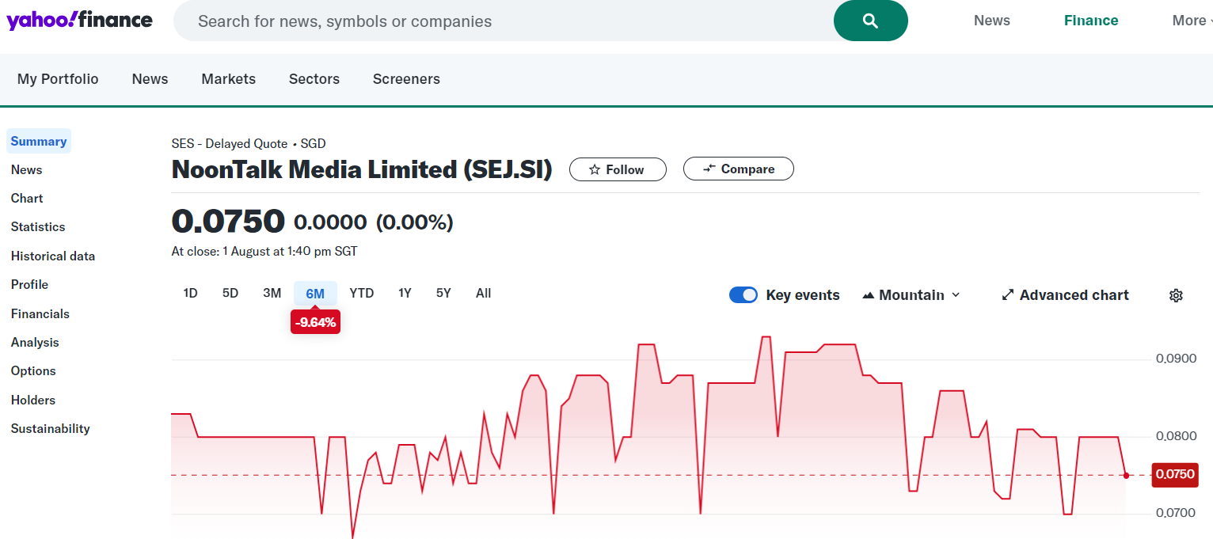This screenshot has height=539, width=1213.
Task: Open the Advanced chart link
Action: [x=1066, y=295]
